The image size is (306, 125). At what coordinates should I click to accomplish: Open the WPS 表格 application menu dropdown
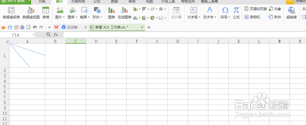coord(29,1)
